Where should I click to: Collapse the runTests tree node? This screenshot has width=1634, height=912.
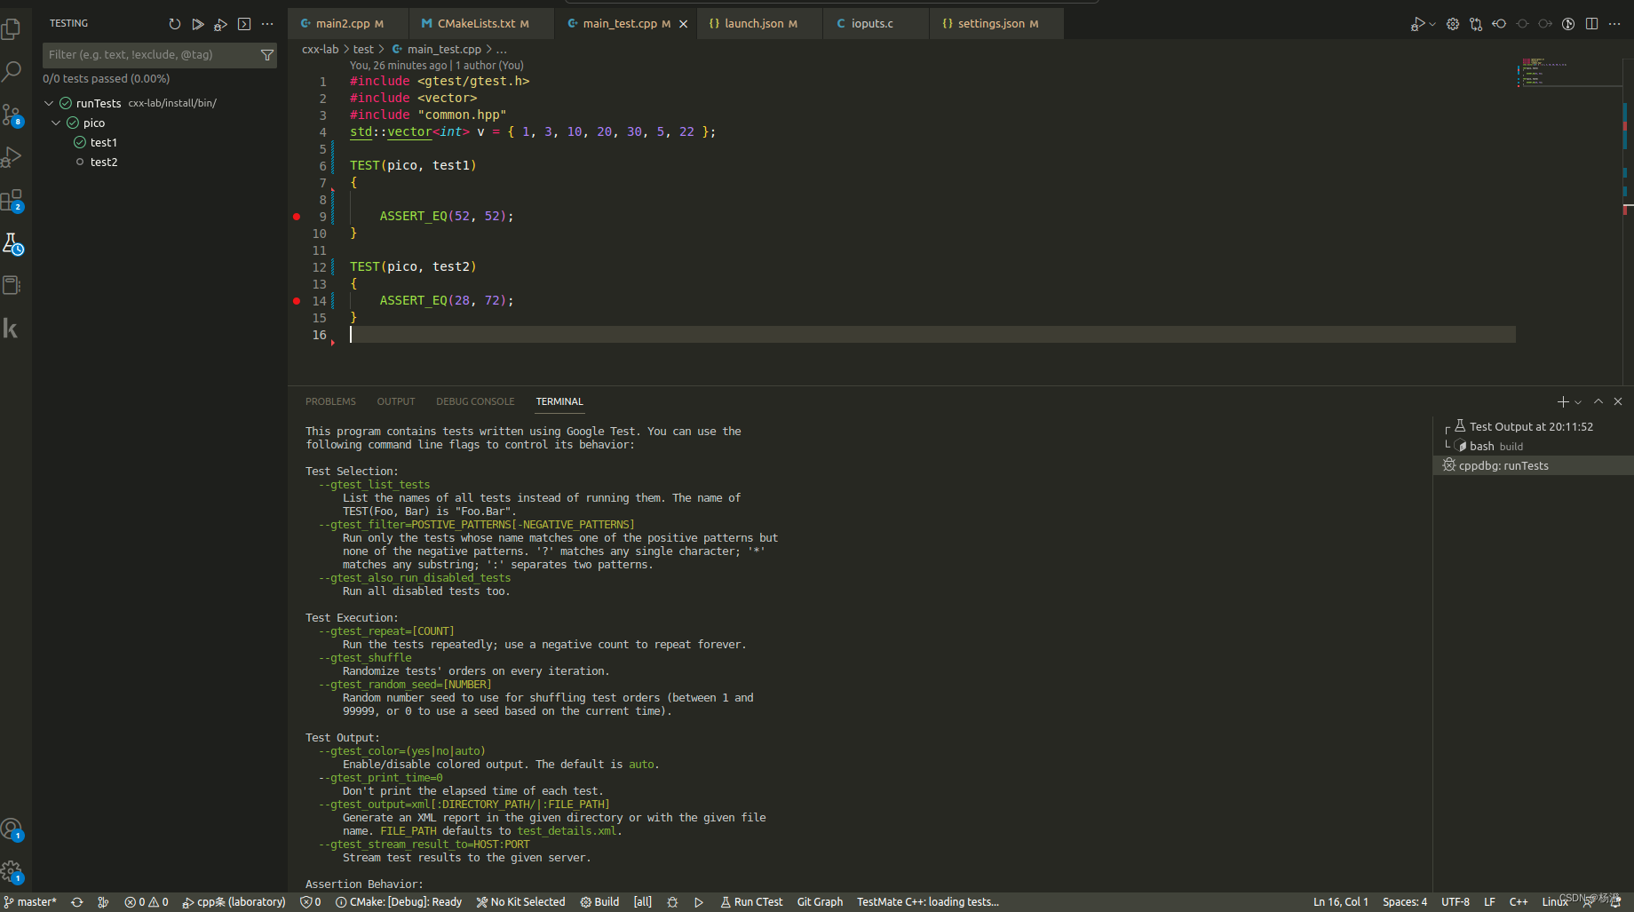[x=49, y=103]
